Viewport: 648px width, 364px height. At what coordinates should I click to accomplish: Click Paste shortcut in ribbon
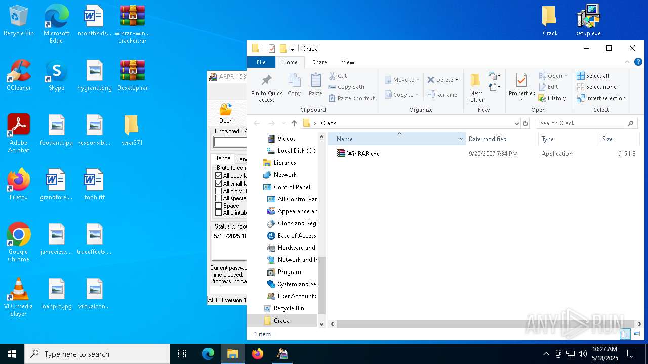[352, 98]
